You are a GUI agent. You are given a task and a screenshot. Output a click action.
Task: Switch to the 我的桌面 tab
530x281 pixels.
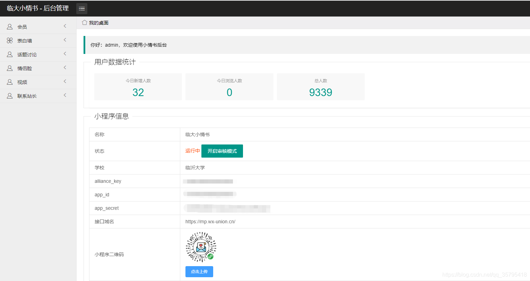coord(95,23)
